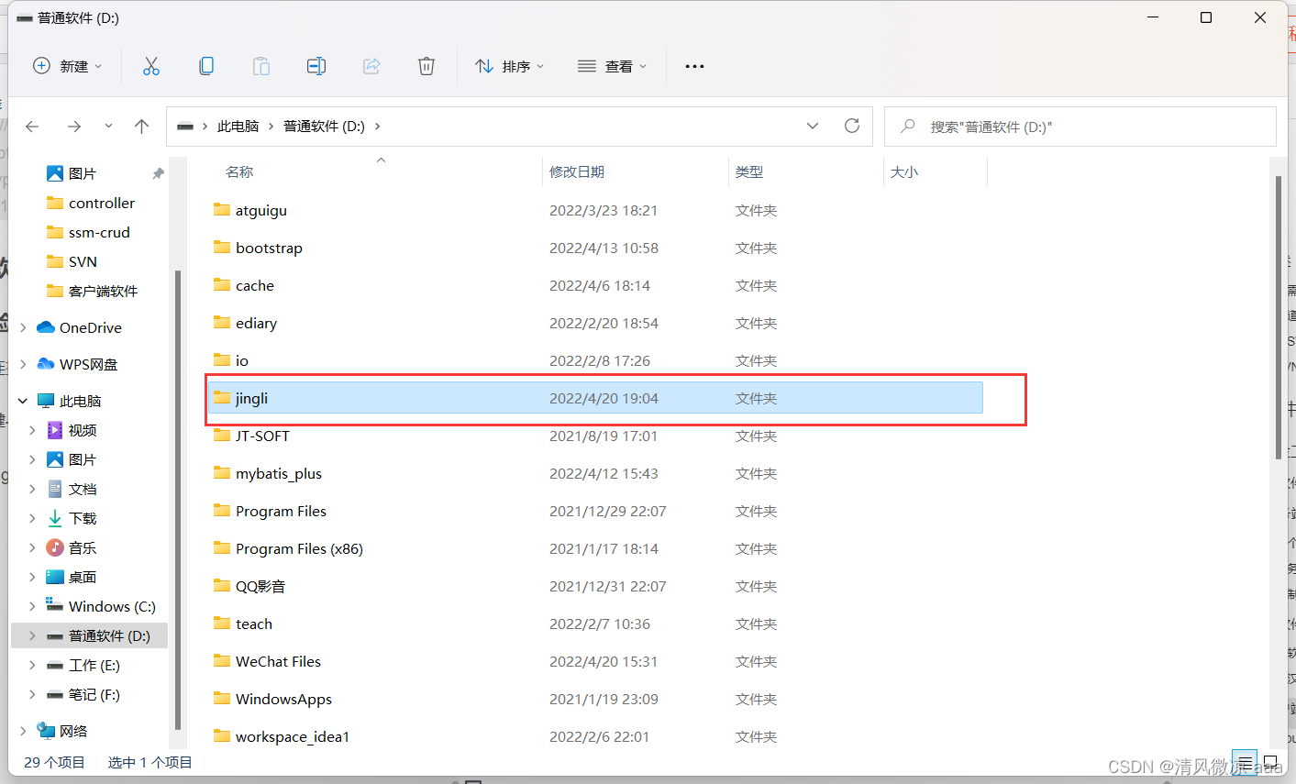Viewport: 1296px width, 784px height.
Task: Click the search box for 普通软件 (D:)
Action: click(x=1080, y=127)
